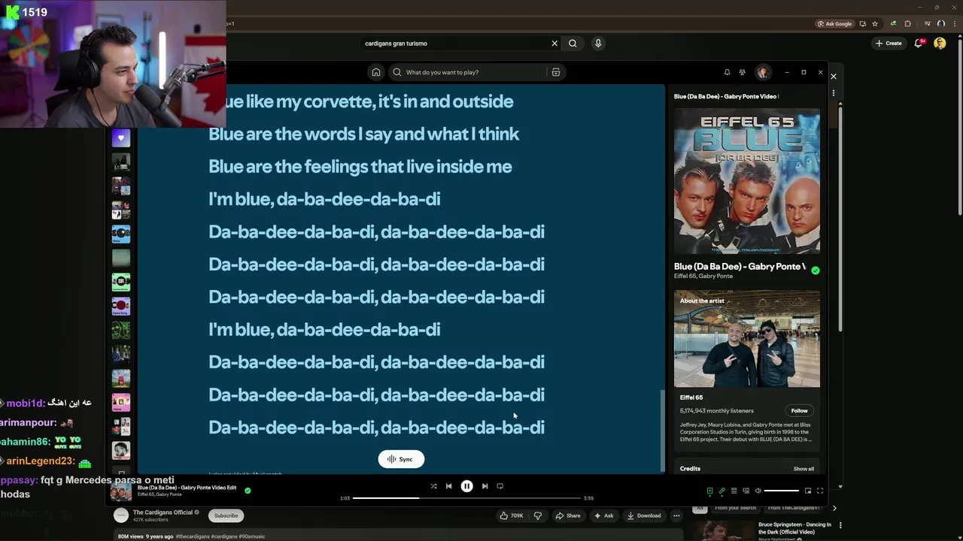Image resolution: width=963 pixels, height=541 pixels.
Task: Click Ask Google in Chrome address bar
Action: coord(835,23)
